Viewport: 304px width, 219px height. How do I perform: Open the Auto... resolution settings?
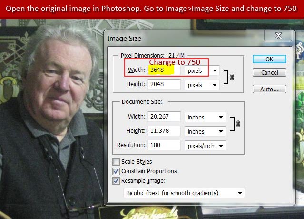pos(269,89)
